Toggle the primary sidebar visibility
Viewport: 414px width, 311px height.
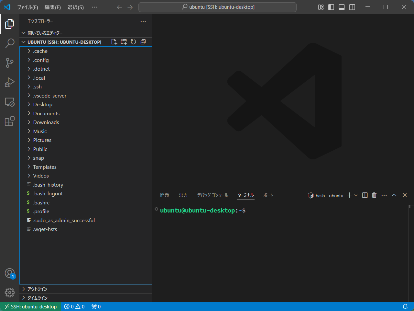tap(331, 7)
